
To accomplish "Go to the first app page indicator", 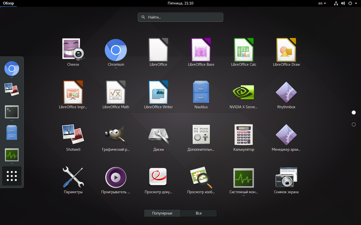I will (354, 112).
